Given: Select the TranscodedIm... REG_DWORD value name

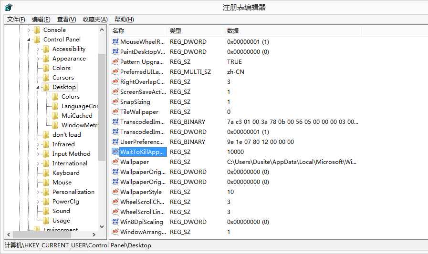Looking at the screenshot, I should 143,132.
